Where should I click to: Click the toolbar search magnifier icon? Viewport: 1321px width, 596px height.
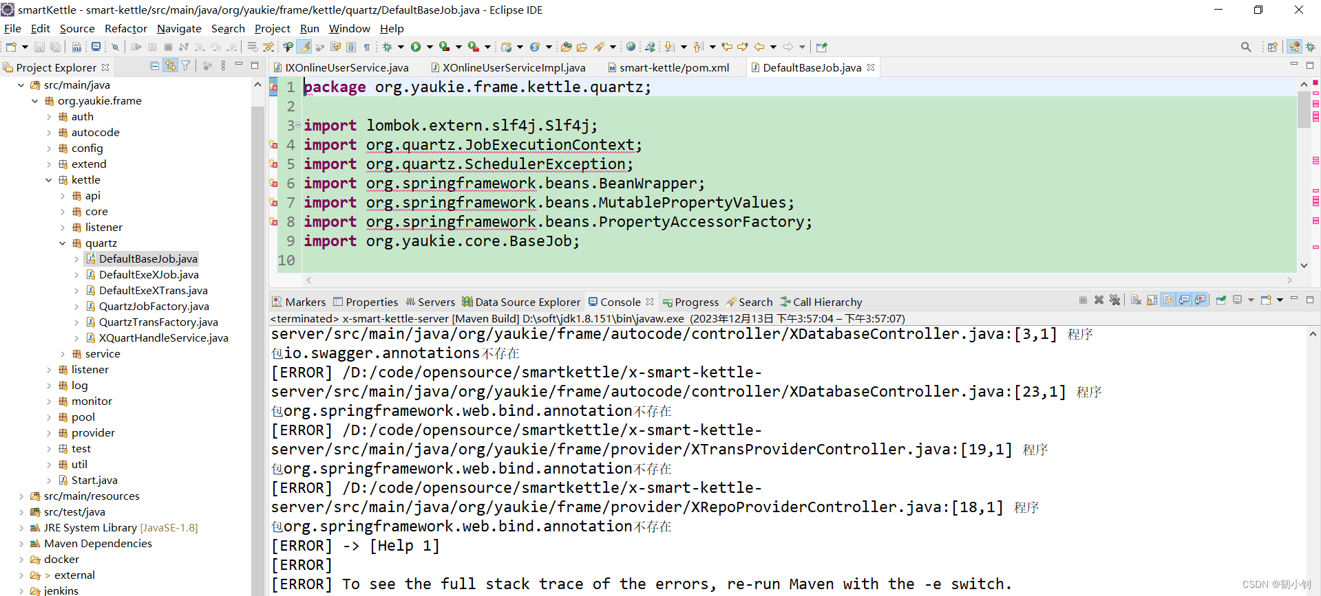coord(1246,47)
